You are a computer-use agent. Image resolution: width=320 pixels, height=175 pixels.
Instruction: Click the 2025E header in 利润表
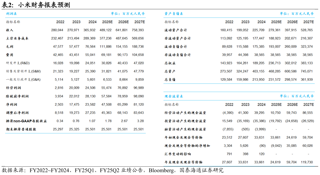(x=107, y=22)
